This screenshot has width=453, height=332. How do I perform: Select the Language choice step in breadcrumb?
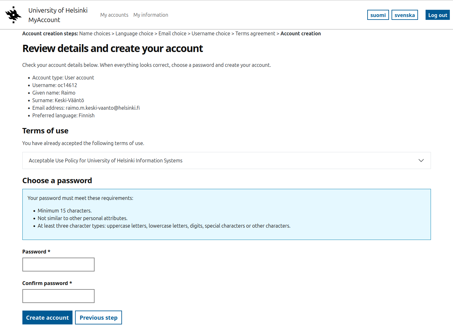click(134, 33)
